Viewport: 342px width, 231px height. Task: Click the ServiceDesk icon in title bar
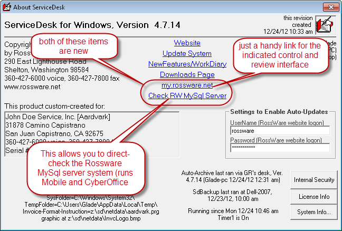click(8, 6)
